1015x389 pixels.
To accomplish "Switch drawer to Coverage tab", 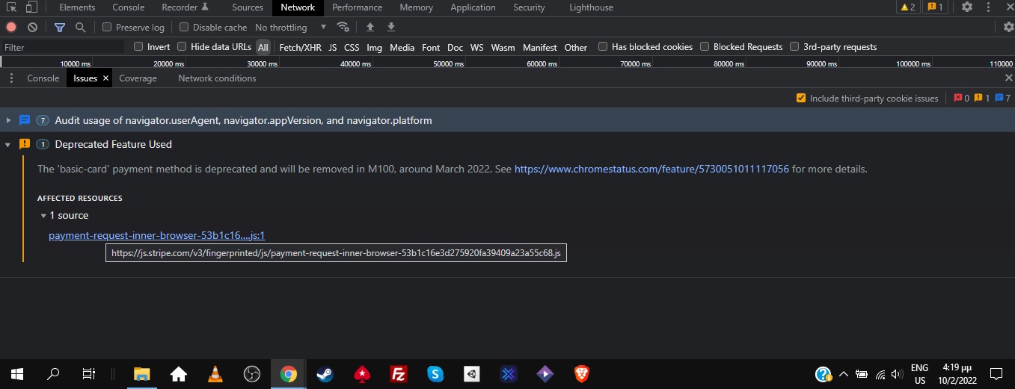I will pos(138,78).
